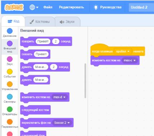Open max-d costume dropdown in palette
The height and width of the screenshot is (136, 154).
coord(60,97)
